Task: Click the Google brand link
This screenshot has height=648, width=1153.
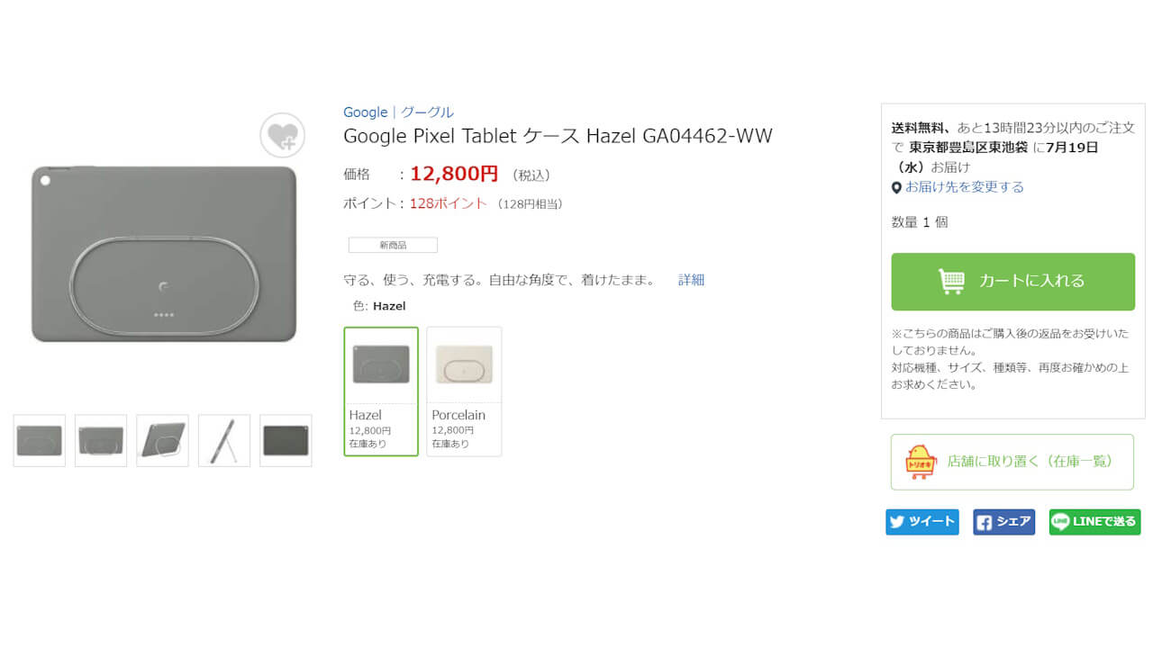Action: (x=365, y=112)
